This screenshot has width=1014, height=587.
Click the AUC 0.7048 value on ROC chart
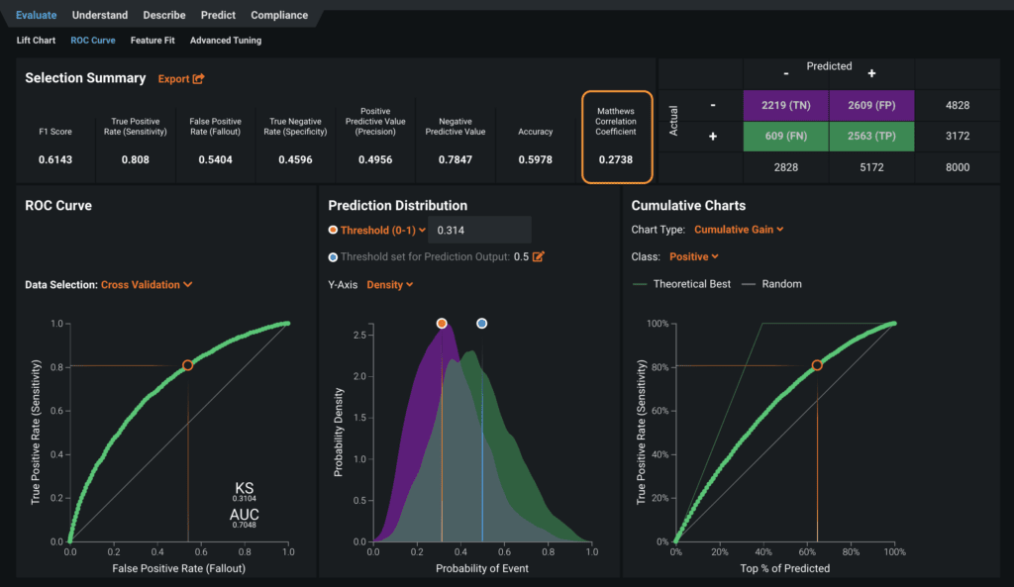[x=244, y=519]
